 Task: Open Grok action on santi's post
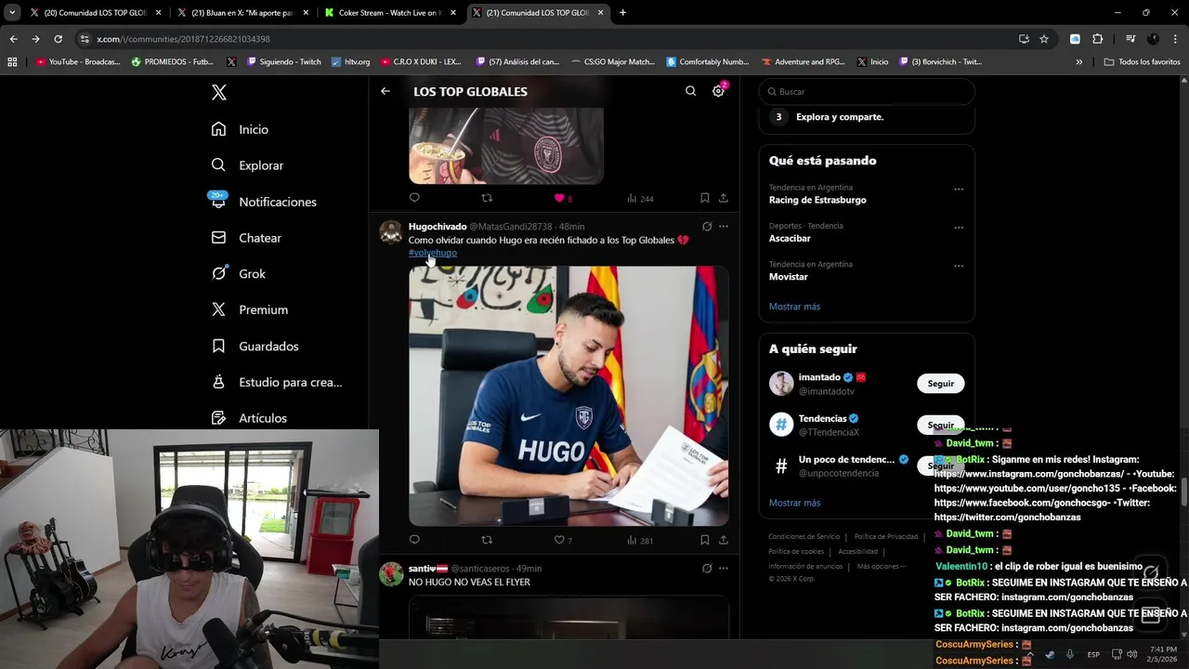[x=707, y=569]
